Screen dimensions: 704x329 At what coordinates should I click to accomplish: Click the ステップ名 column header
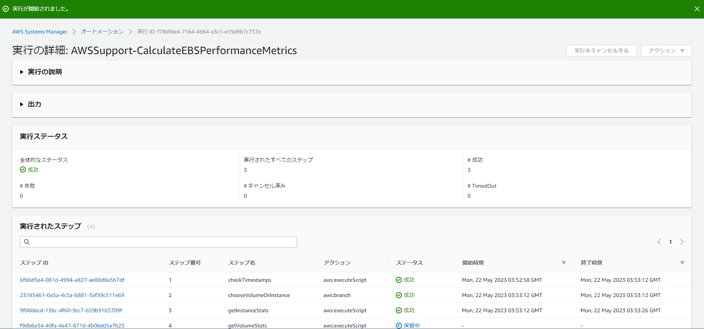(242, 263)
